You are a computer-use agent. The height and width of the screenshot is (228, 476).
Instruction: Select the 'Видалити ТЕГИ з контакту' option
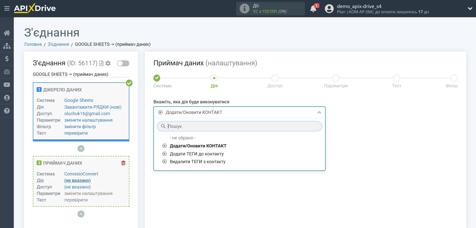[x=198, y=162]
